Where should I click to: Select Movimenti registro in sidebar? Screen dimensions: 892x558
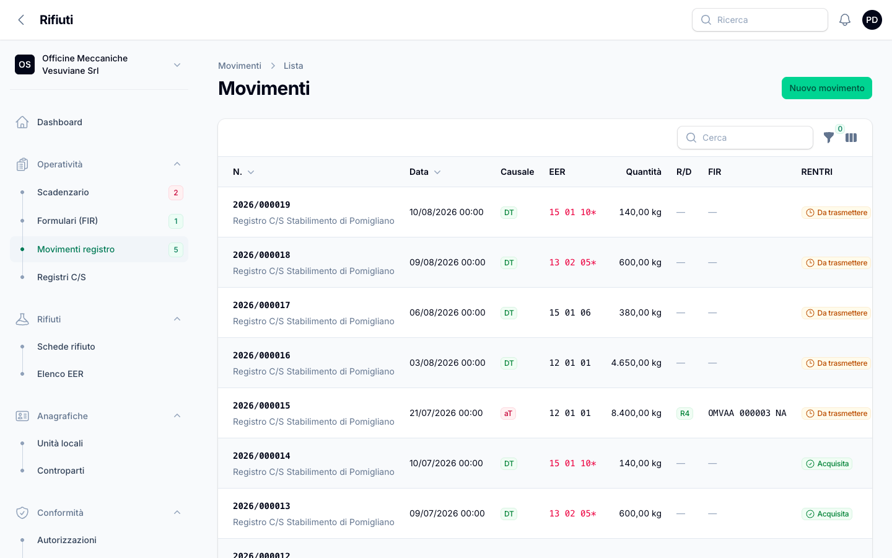[x=99, y=249]
